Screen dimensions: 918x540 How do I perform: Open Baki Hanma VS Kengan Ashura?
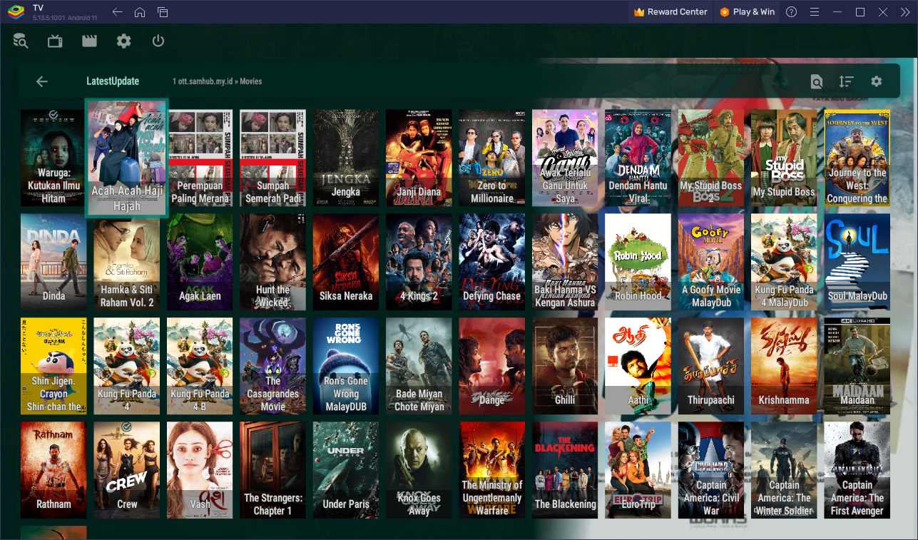pos(565,262)
